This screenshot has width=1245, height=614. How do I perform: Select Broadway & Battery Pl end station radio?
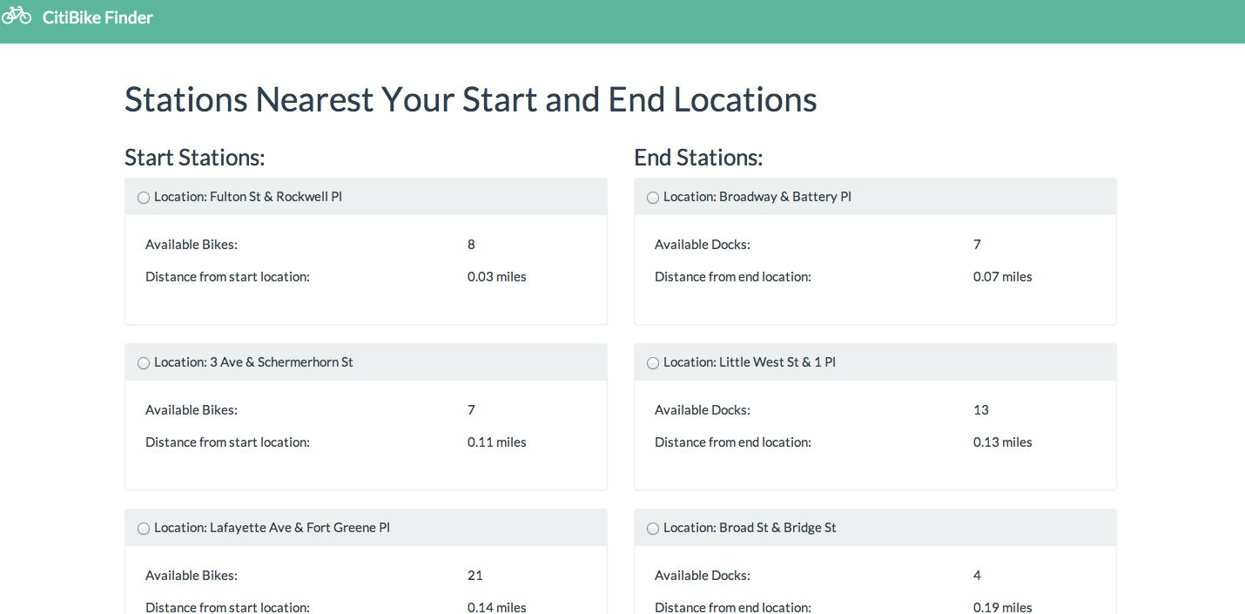point(653,198)
